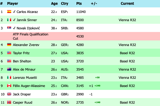
Task: Click the Australia flag next to Alex de Minaur
Action: click(9, 69)
